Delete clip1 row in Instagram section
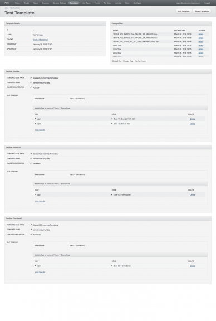216x321 pixels. click(192, 195)
